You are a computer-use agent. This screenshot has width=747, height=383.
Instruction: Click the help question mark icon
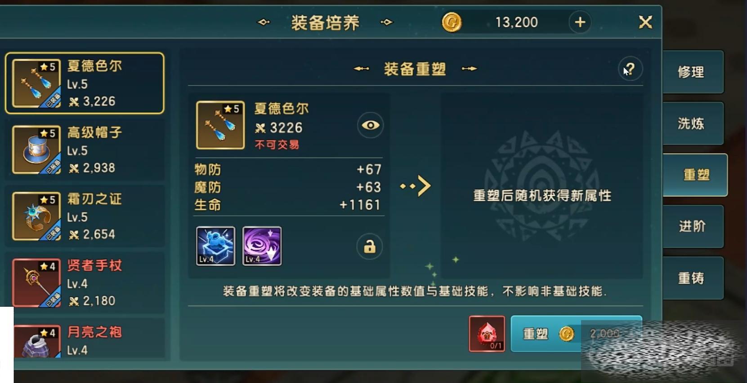630,69
